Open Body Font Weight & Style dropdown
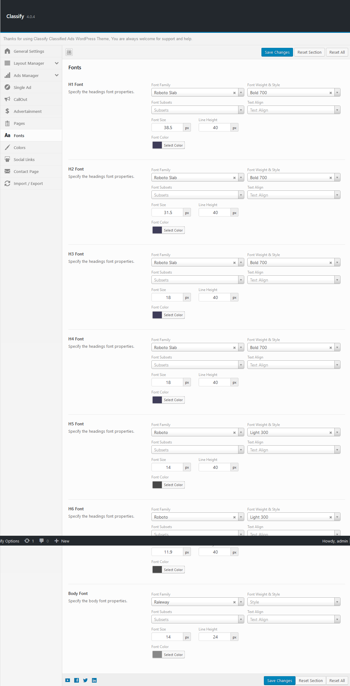 pos(294,602)
